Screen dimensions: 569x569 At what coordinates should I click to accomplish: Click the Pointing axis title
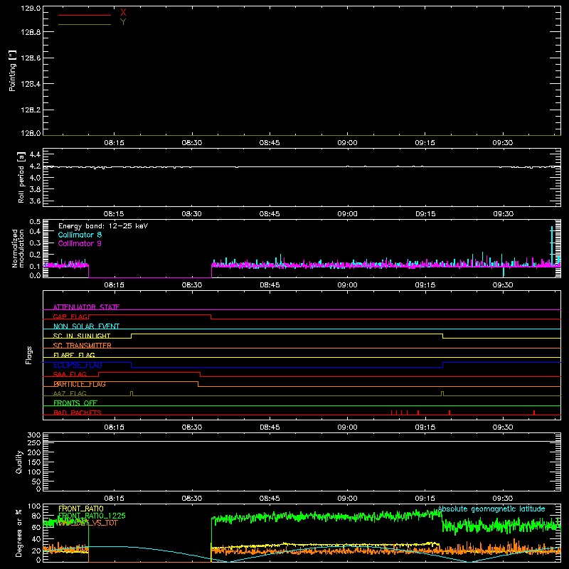(12, 70)
